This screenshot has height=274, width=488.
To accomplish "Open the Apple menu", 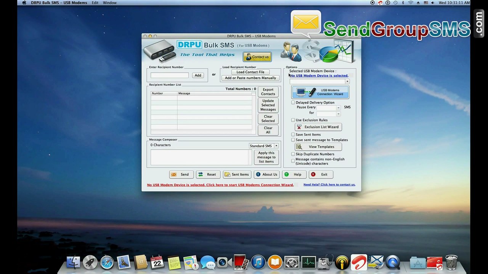I will coord(24,3).
